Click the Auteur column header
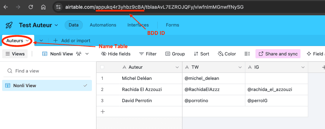The image size is (325, 129). 151,67
